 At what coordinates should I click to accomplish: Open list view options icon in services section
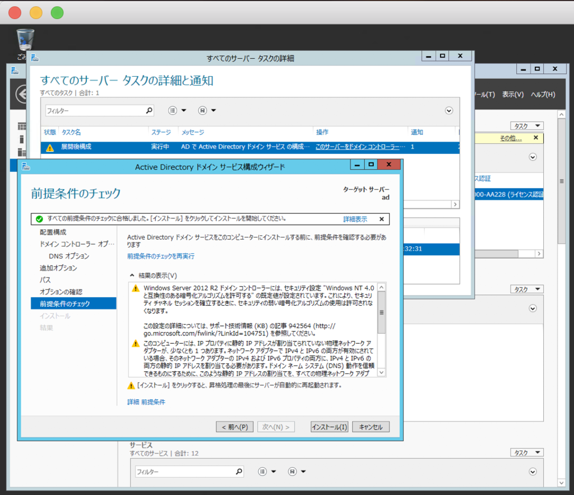[x=262, y=471]
